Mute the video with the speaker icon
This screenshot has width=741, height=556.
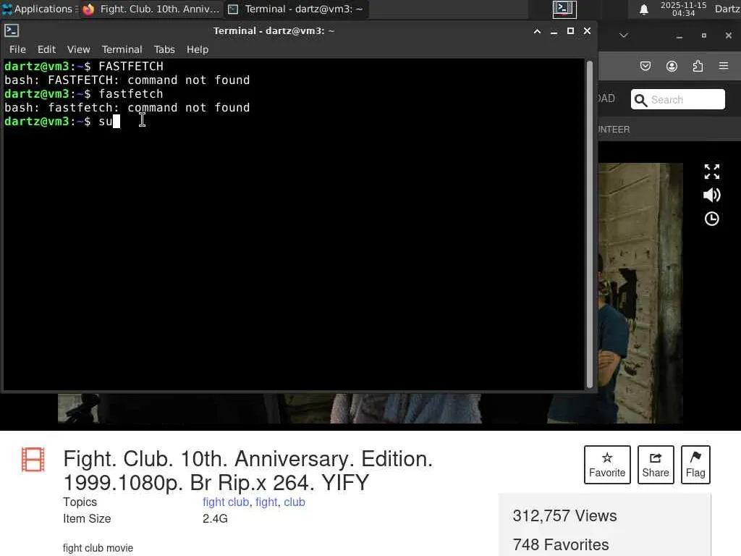[x=712, y=195]
